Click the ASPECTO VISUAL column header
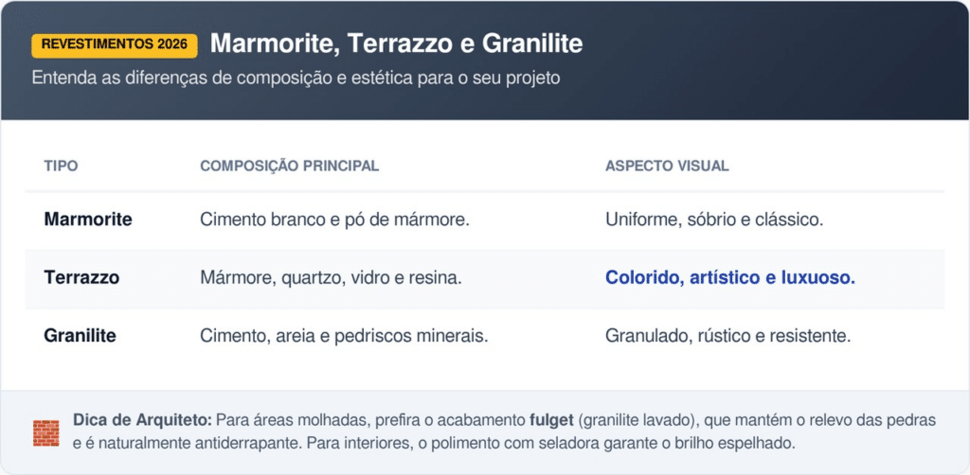This screenshot has height=475, width=970. coord(667,166)
